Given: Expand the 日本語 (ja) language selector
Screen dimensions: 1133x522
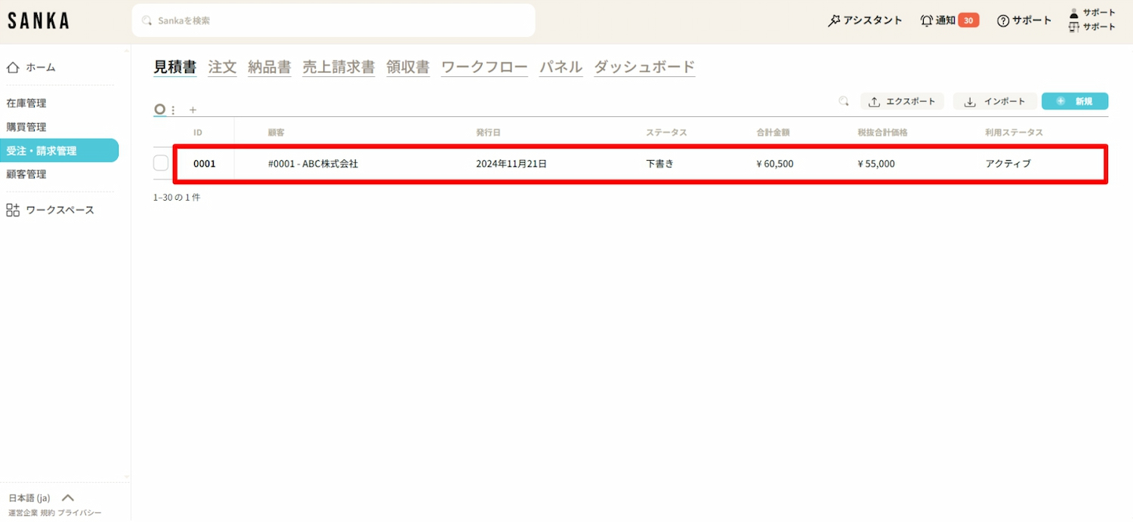Looking at the screenshot, I should pos(42,498).
